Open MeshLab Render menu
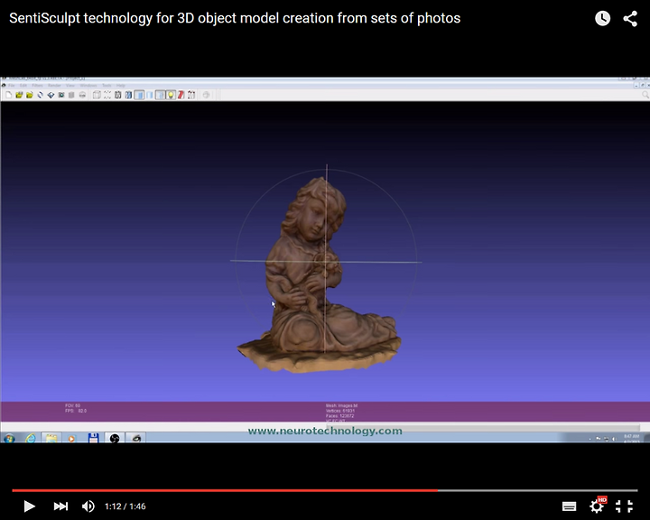This screenshot has width=650, height=520. tap(54, 86)
